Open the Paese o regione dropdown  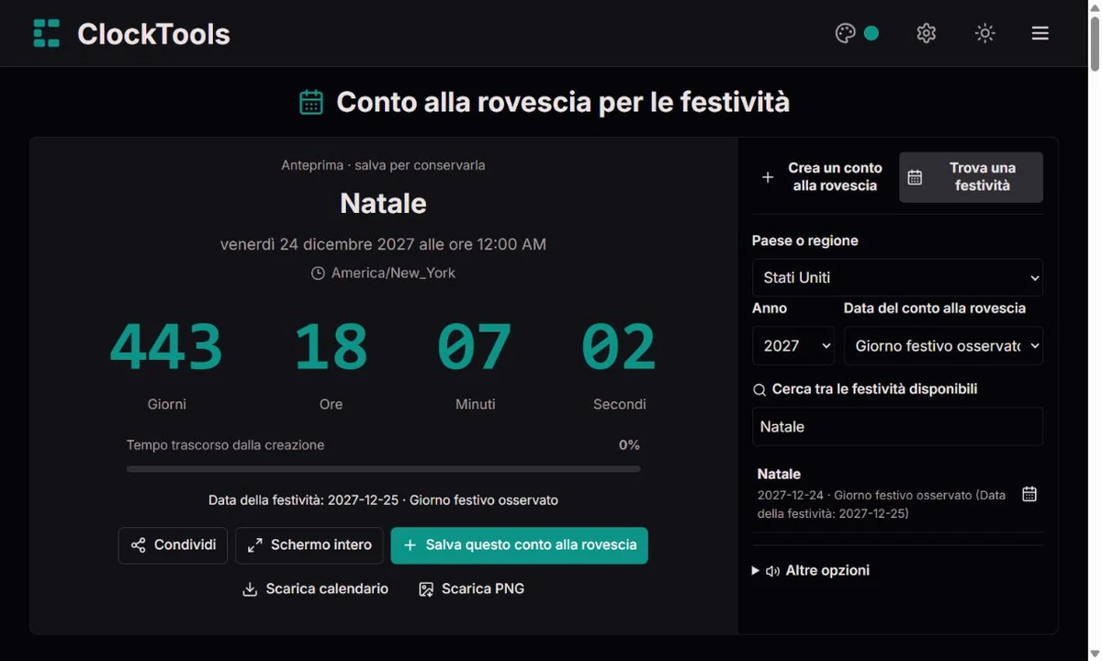[x=897, y=277]
